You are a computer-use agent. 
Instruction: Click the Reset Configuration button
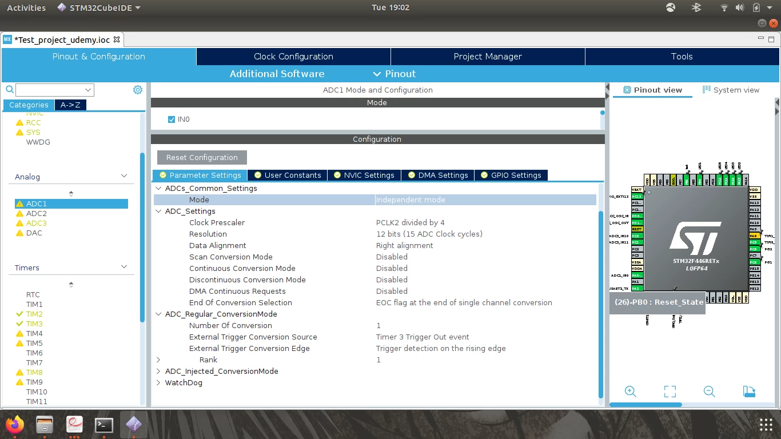click(x=202, y=157)
